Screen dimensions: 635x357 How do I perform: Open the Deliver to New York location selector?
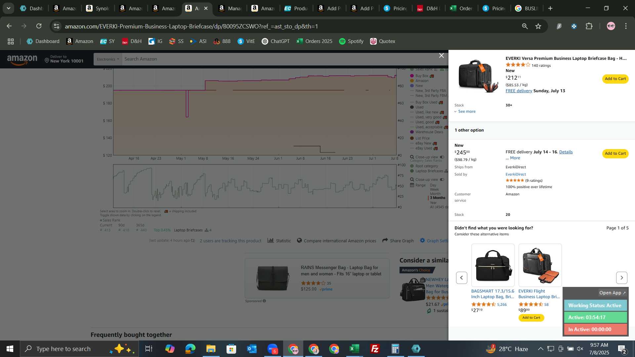pyautogui.click(x=64, y=59)
